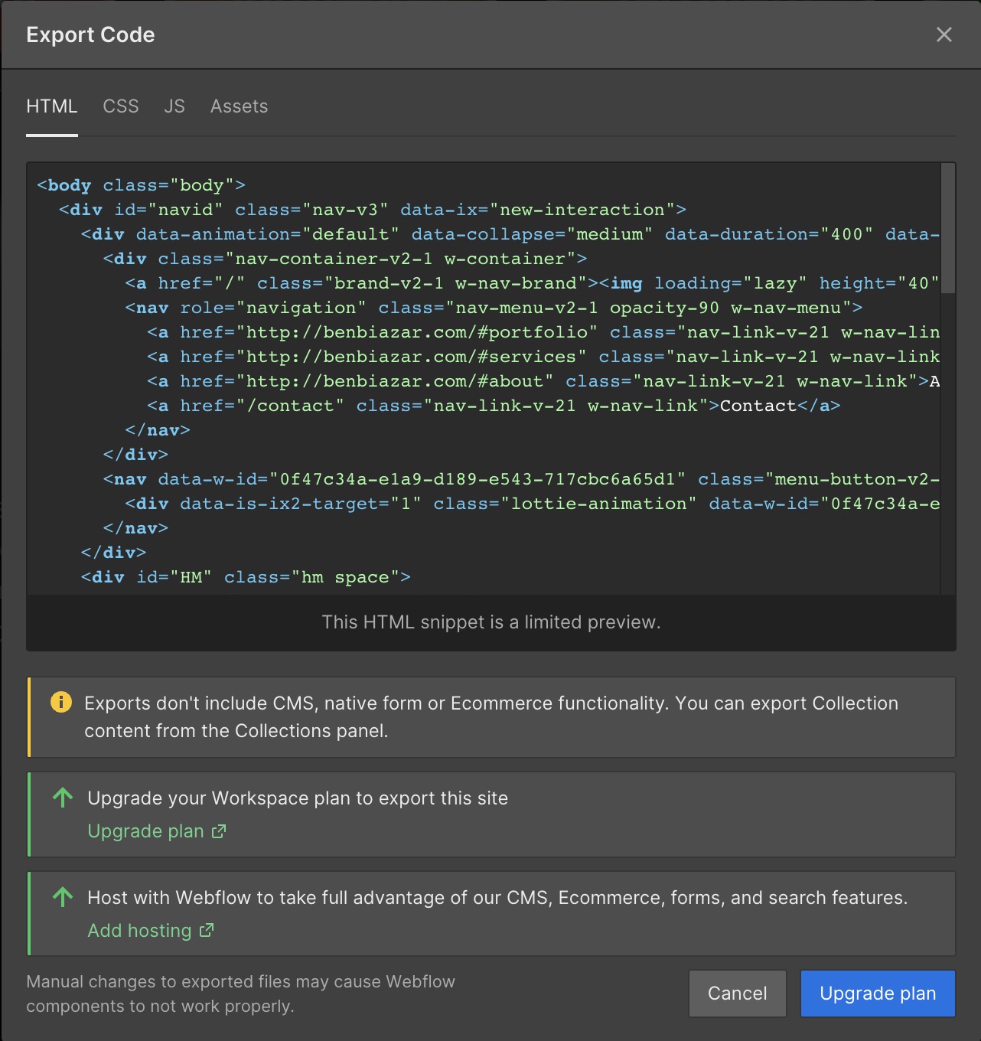The width and height of the screenshot is (981, 1041).
Task: Click the Contact nav link code line
Action: [494, 406]
